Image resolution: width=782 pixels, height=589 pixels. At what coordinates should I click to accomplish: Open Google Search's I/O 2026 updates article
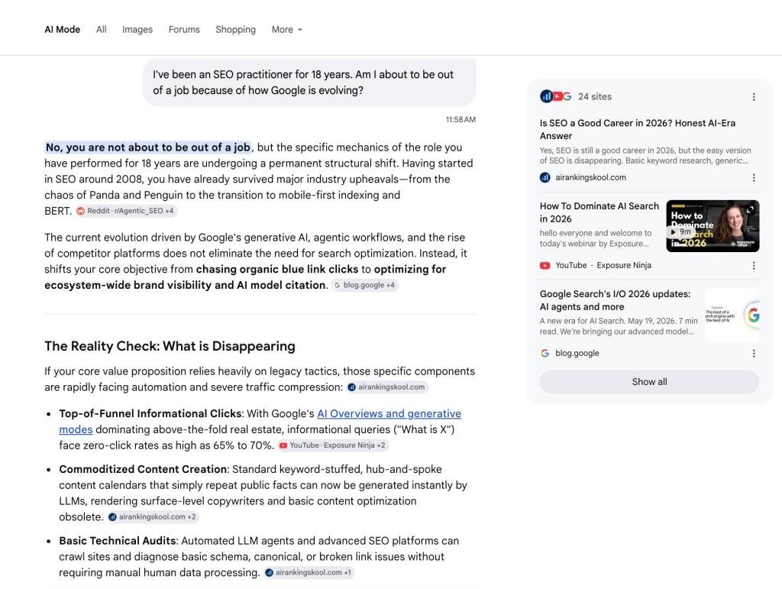615,300
